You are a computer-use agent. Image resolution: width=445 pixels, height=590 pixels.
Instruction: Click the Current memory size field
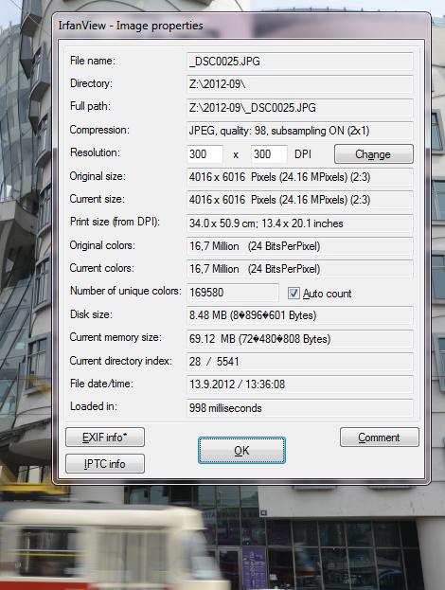point(300,339)
